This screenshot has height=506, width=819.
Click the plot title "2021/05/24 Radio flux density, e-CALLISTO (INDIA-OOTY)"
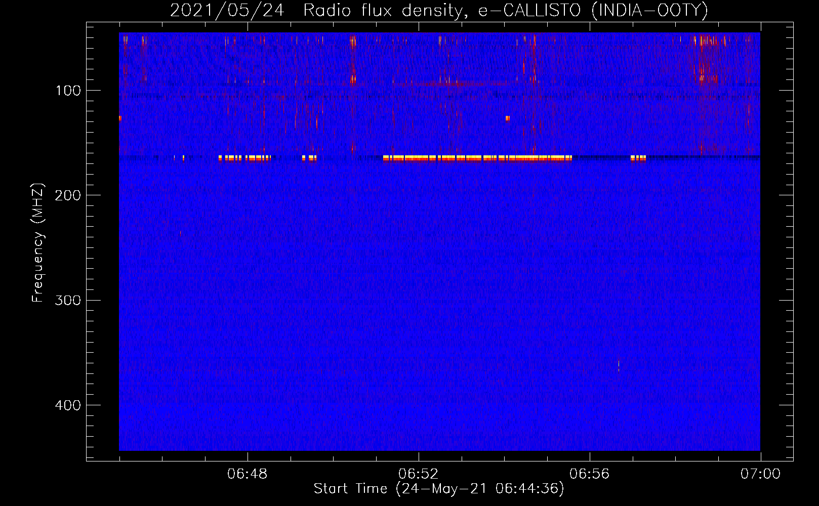(x=438, y=10)
